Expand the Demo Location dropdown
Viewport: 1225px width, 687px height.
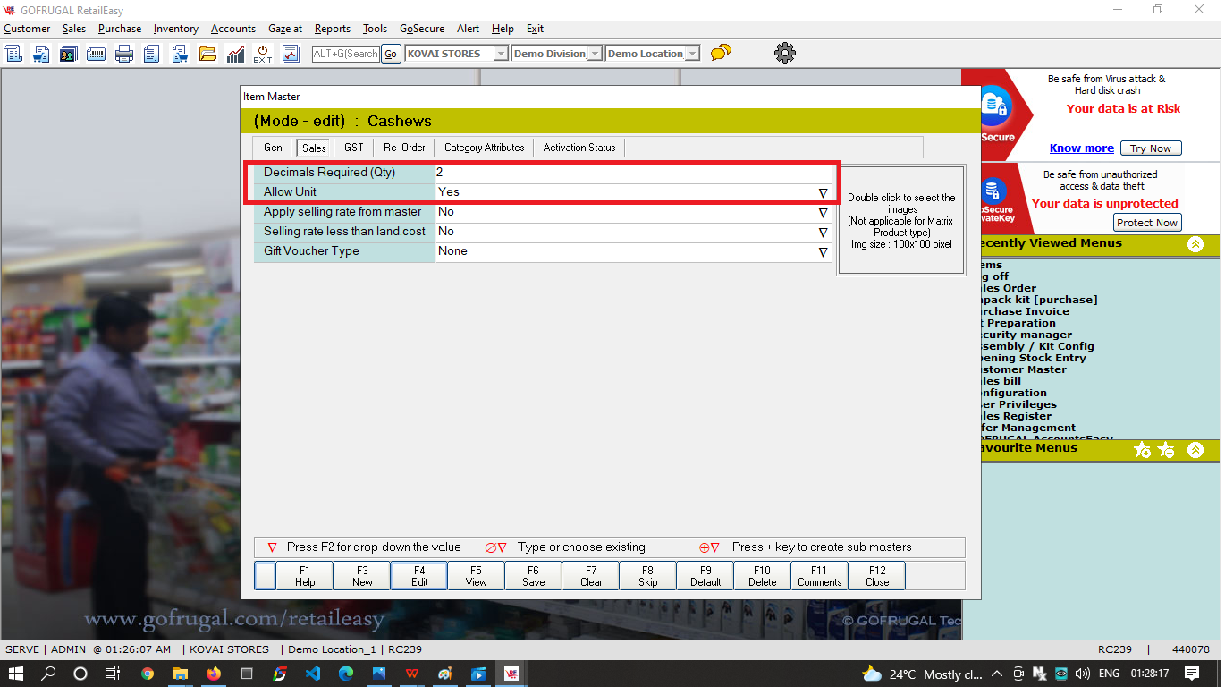[691, 54]
